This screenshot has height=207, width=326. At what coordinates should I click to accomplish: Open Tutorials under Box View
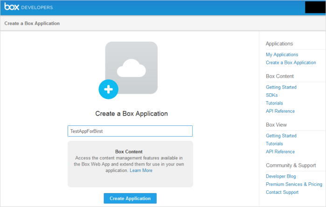point(274,144)
